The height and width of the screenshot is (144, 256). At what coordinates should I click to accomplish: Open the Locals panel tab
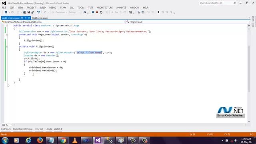[48, 129]
